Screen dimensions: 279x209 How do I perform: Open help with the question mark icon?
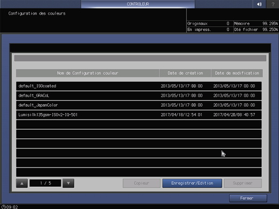click(273, 4)
